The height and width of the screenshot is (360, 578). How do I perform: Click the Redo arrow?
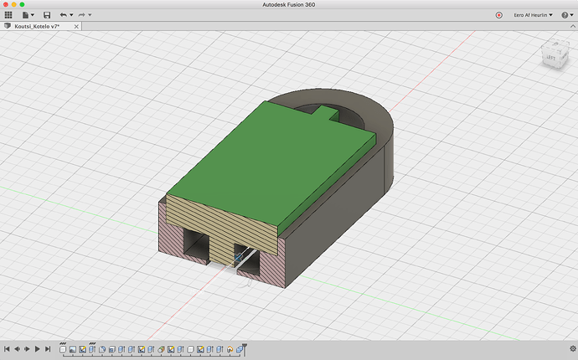coord(81,15)
